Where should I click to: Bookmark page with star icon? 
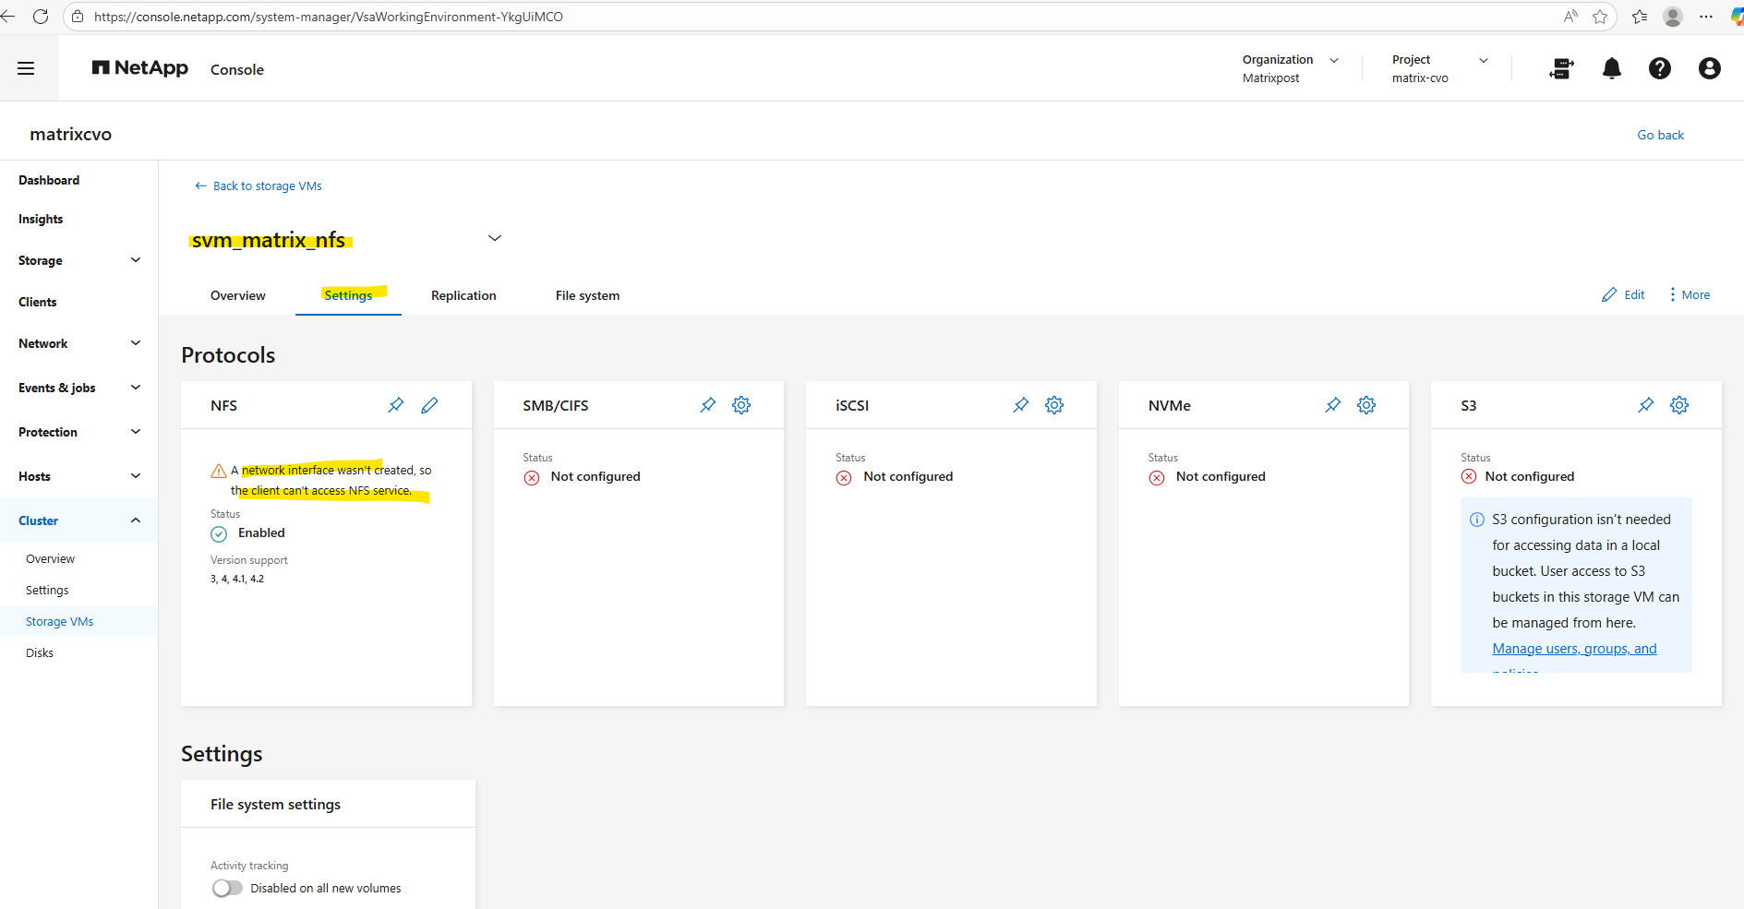tap(1600, 17)
